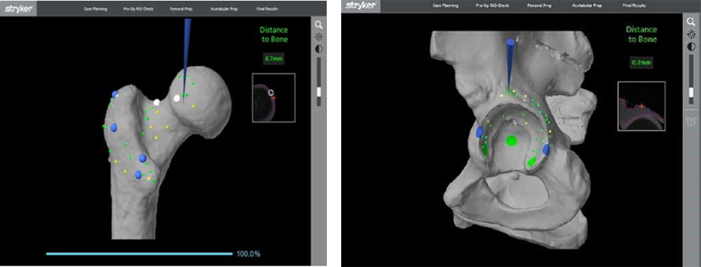Select blue landmark on left acetabular rim

click(480, 132)
